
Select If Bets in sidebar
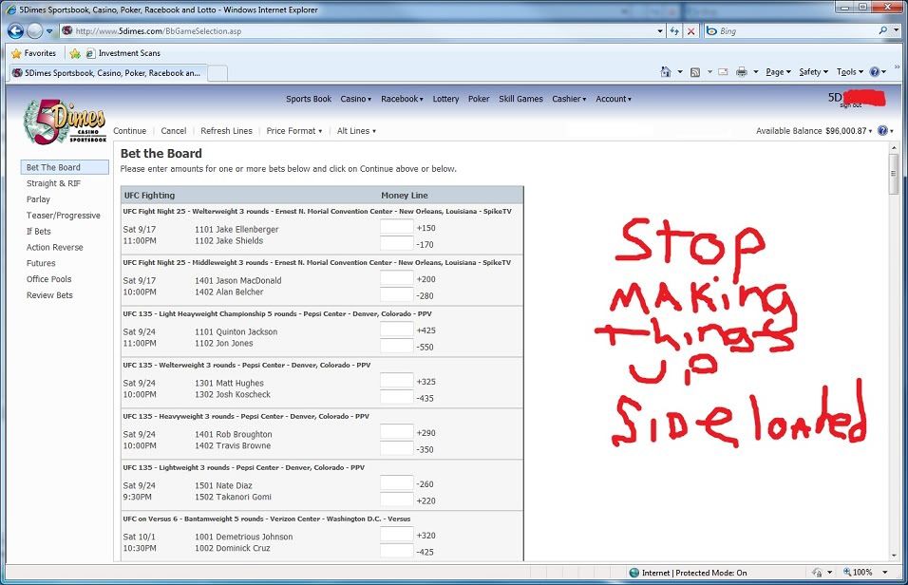[x=39, y=231]
